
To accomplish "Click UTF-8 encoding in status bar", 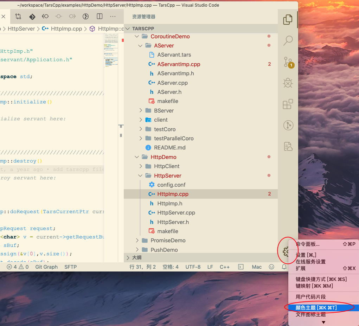I will 193,267.
